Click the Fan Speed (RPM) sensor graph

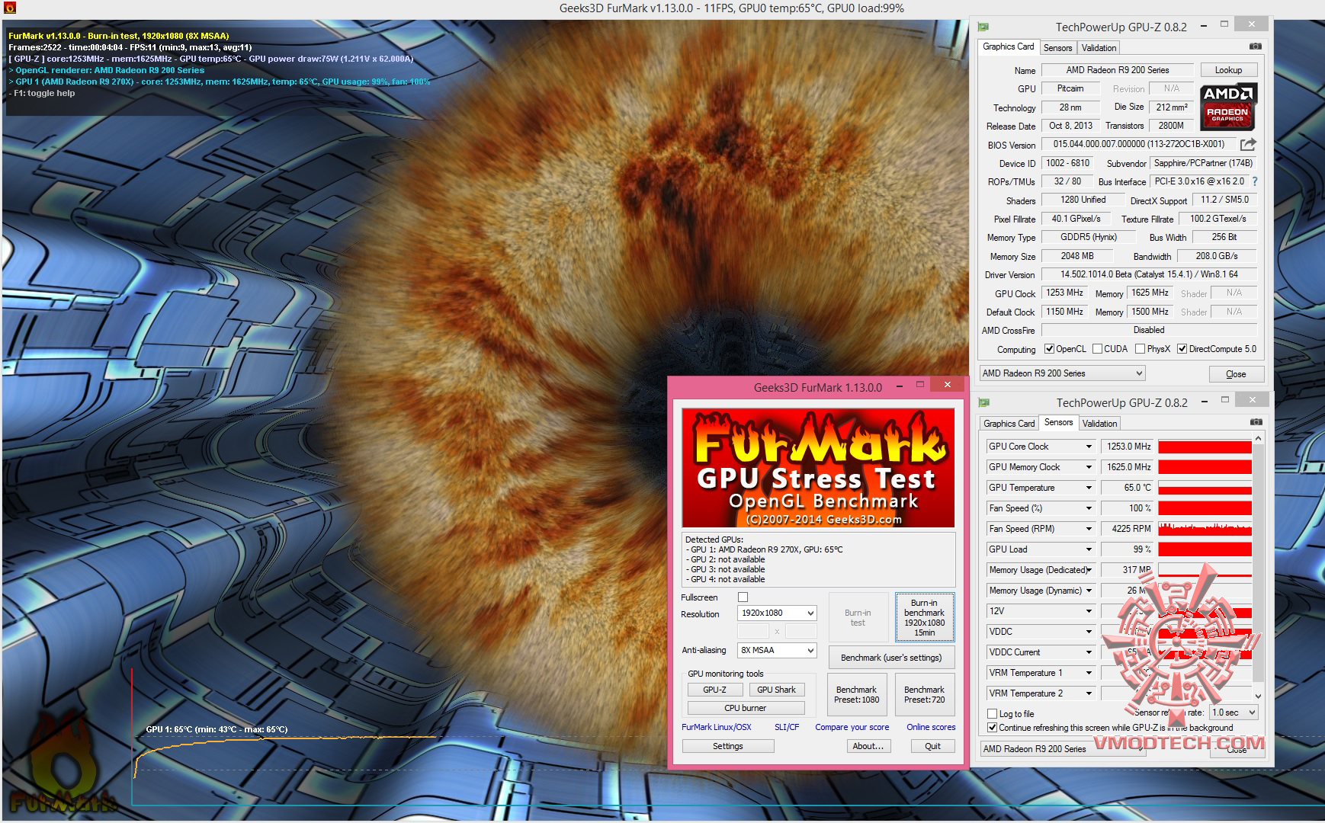[1205, 529]
